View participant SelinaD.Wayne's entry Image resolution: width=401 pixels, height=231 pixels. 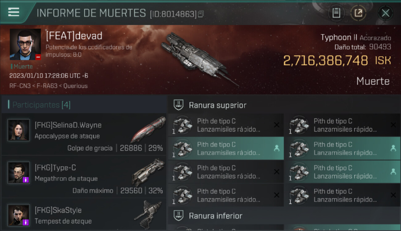(x=84, y=134)
